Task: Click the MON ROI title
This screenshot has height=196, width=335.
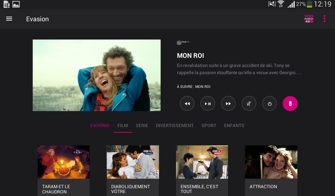Action: [x=190, y=56]
